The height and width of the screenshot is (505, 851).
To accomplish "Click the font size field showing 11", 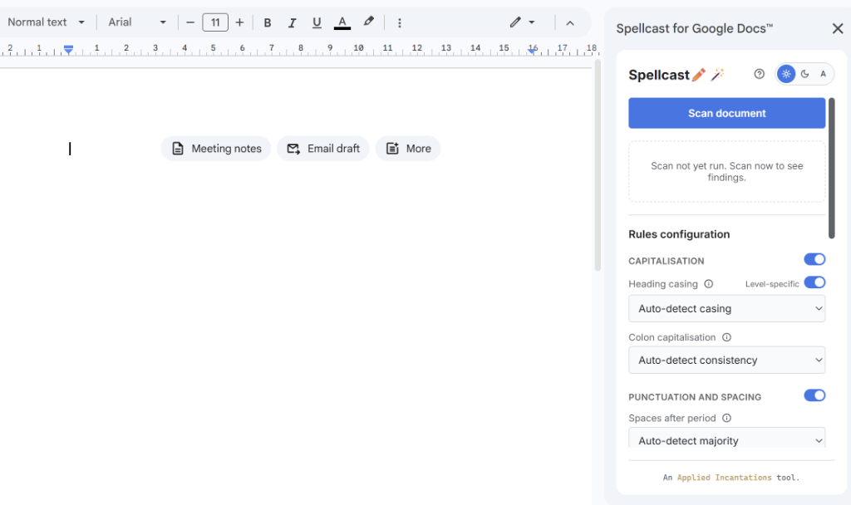I will pos(215,22).
